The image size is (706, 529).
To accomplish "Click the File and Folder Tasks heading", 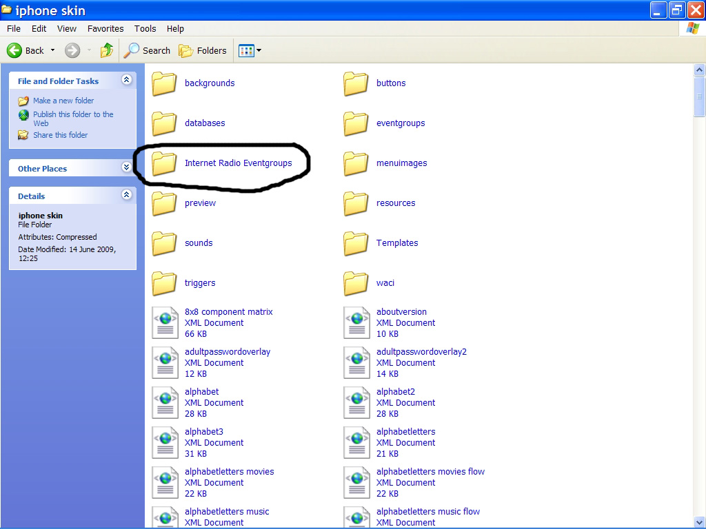I will [58, 81].
